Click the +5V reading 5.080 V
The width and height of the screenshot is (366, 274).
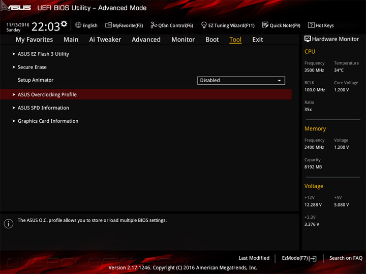[341, 205]
